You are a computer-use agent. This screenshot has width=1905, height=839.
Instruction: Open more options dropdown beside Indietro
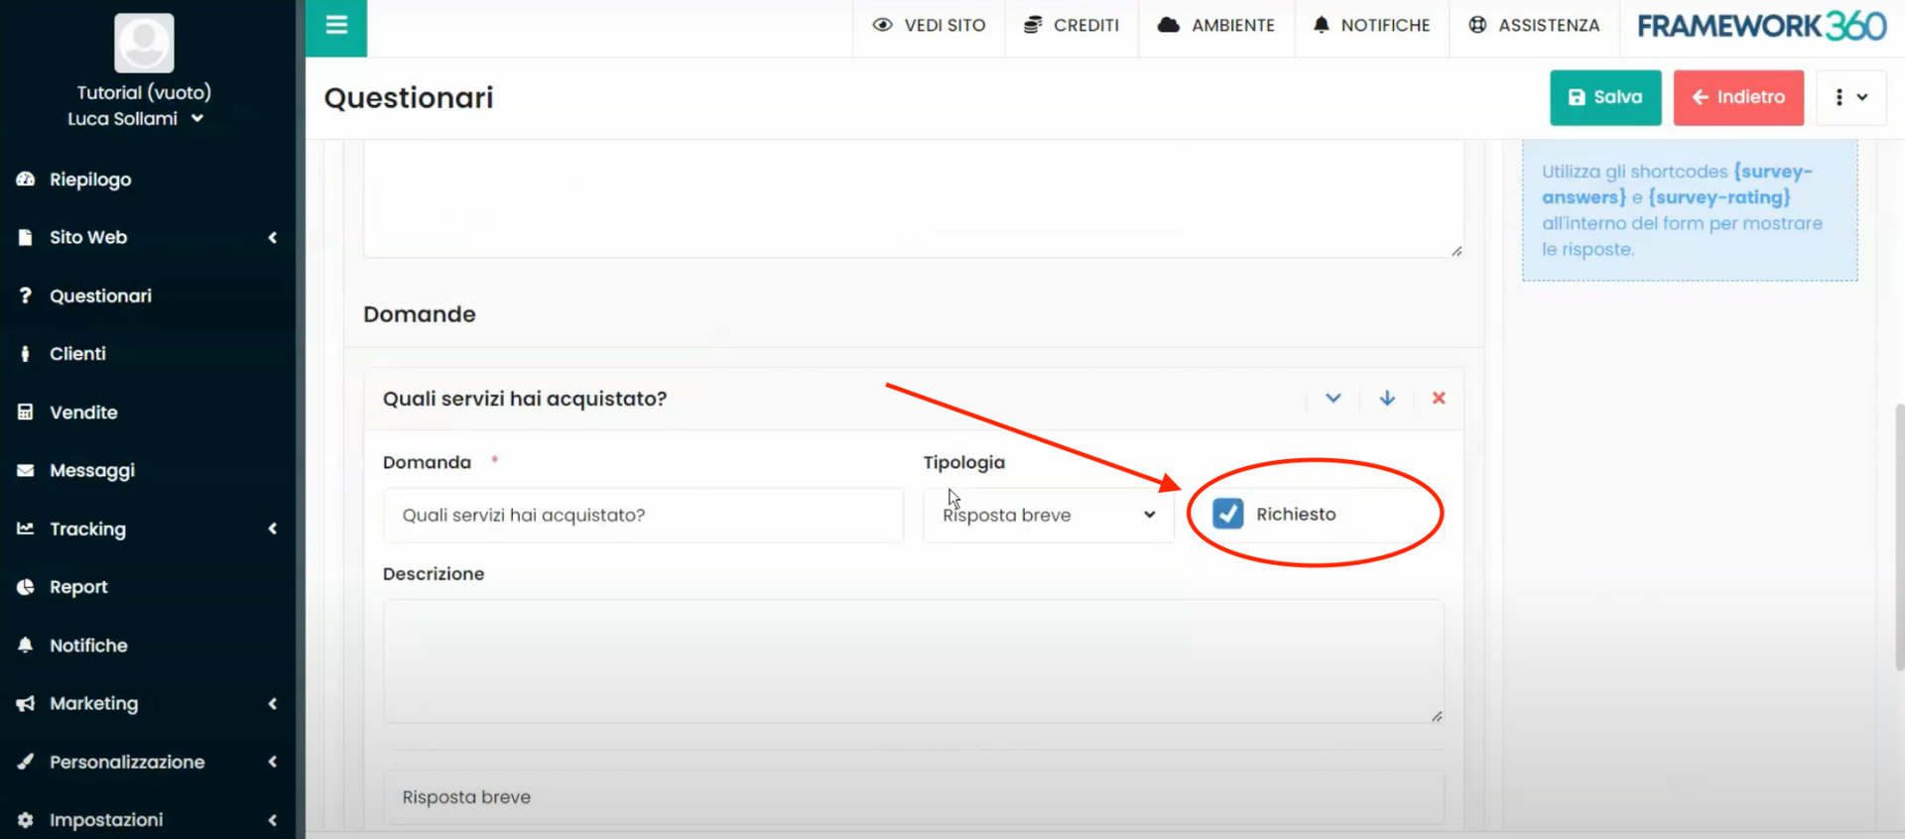coord(1850,97)
